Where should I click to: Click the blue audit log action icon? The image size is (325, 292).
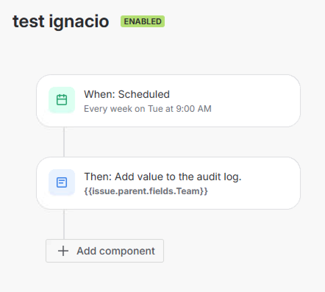coord(62,182)
